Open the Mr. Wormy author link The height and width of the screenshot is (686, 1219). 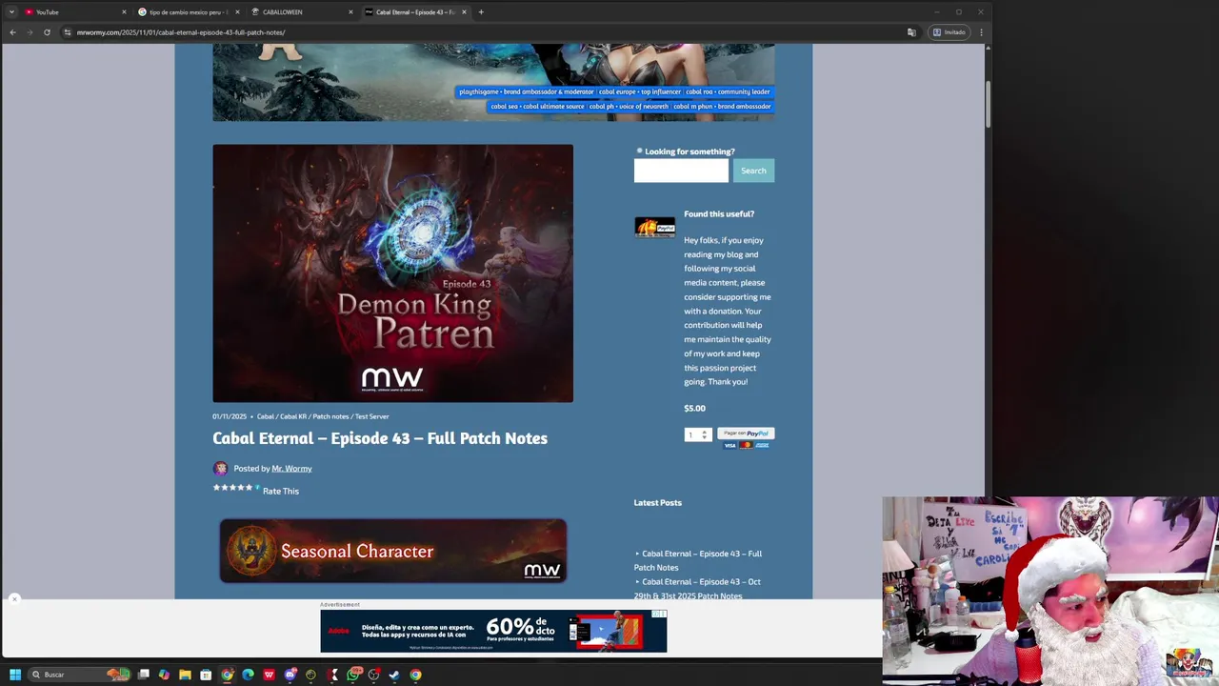click(x=291, y=469)
